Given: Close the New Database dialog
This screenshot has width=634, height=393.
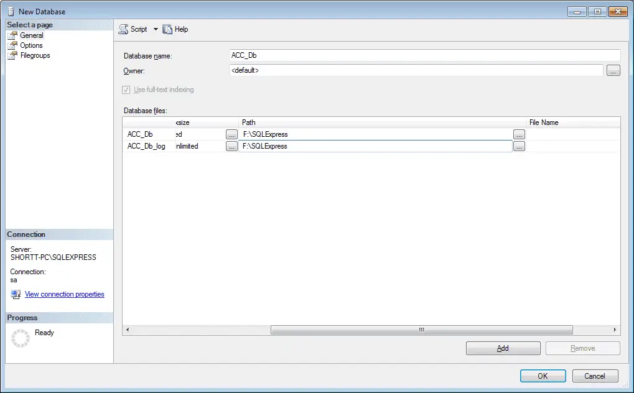Looking at the screenshot, I should tap(618, 12).
